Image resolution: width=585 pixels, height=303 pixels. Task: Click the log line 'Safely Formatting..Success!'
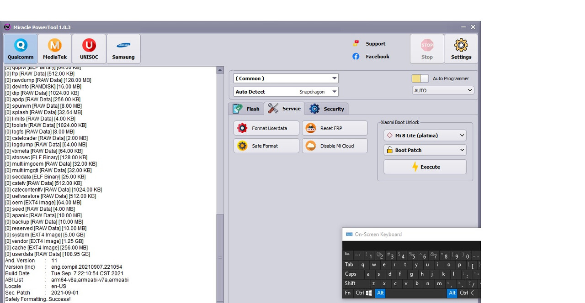point(38,299)
